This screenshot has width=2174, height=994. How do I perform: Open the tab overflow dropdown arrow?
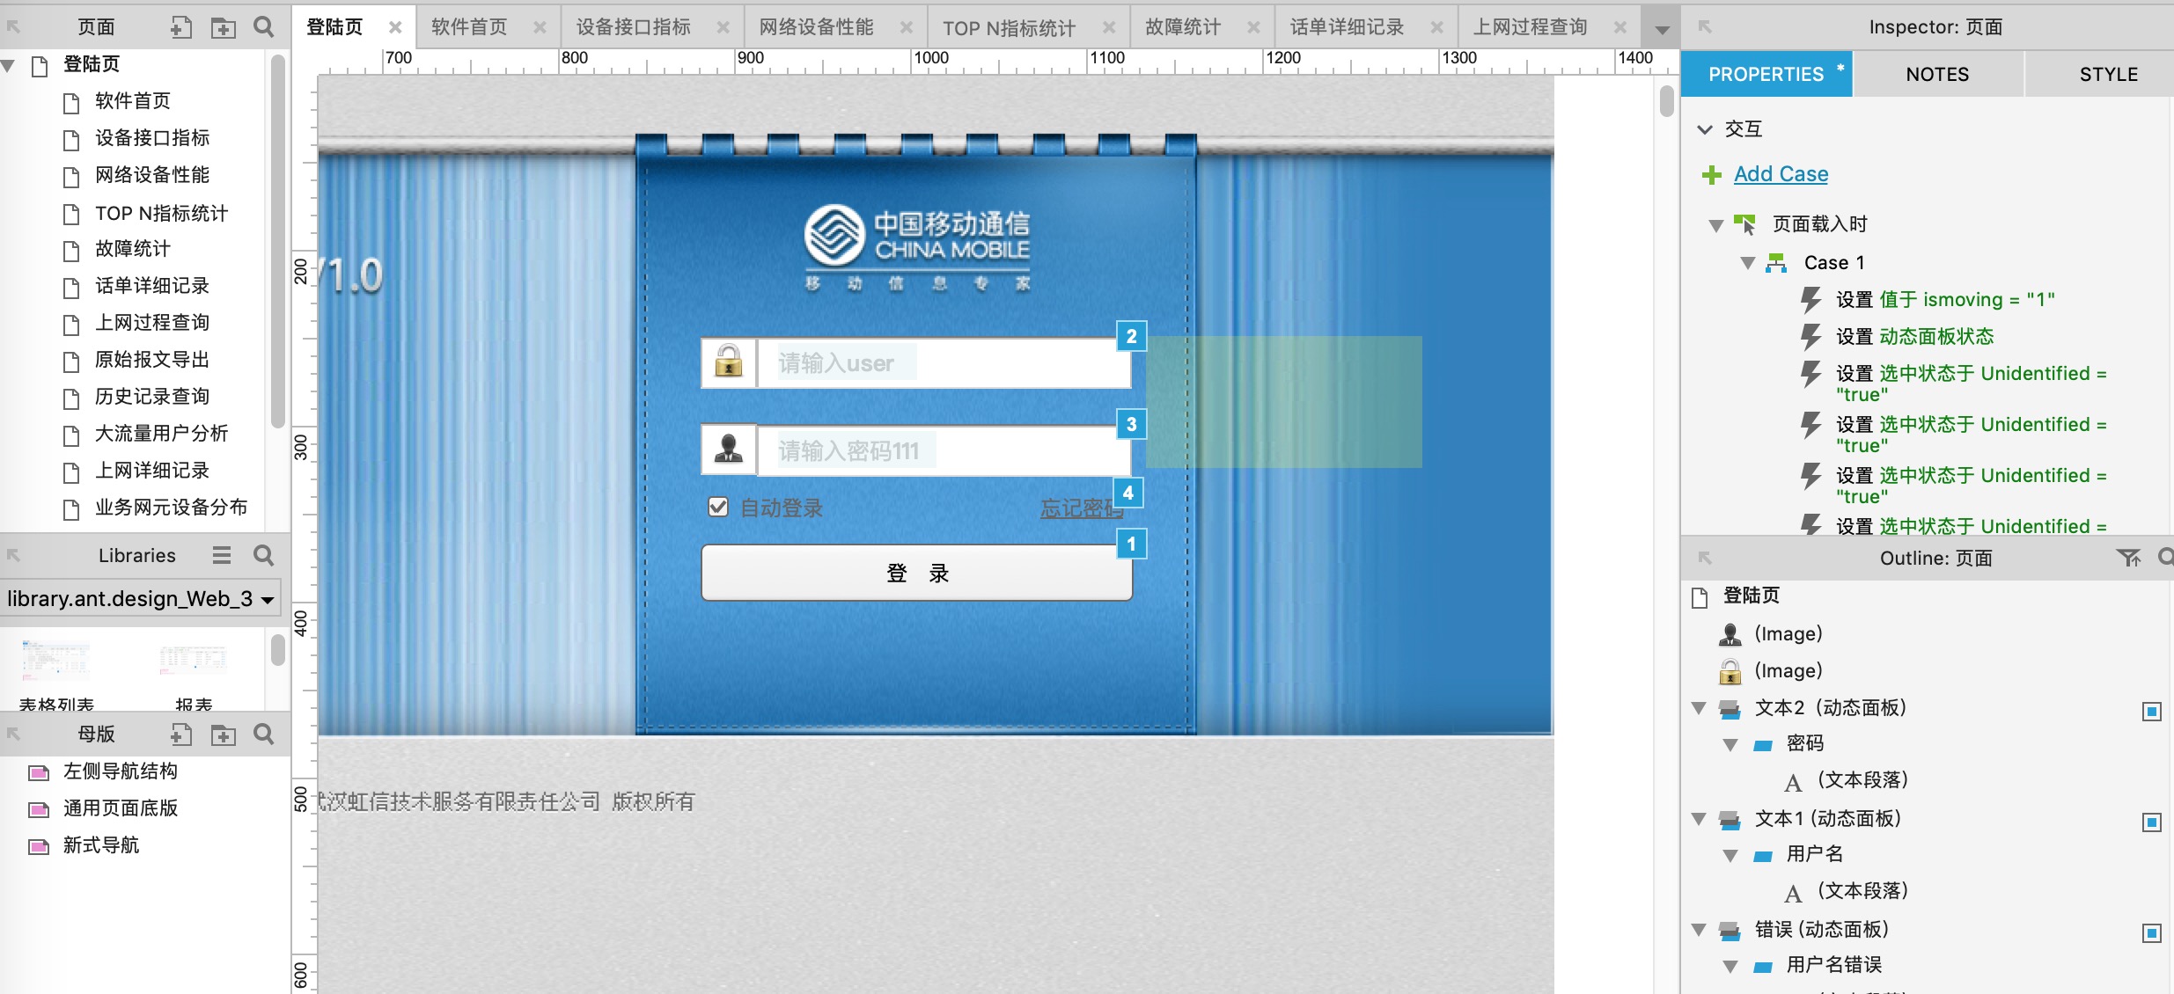point(1662,29)
